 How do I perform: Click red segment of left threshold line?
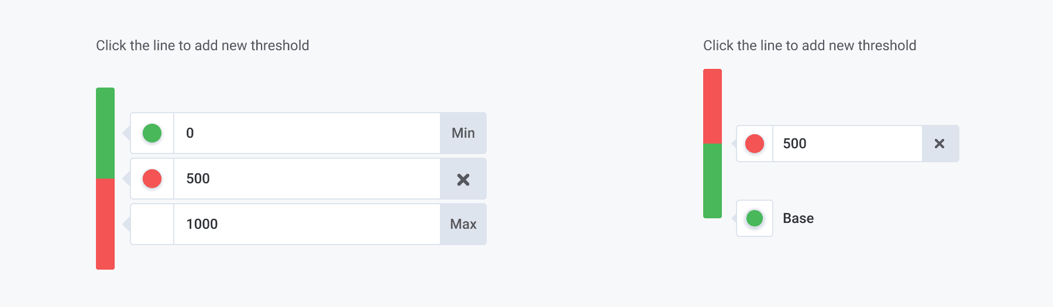[105, 224]
